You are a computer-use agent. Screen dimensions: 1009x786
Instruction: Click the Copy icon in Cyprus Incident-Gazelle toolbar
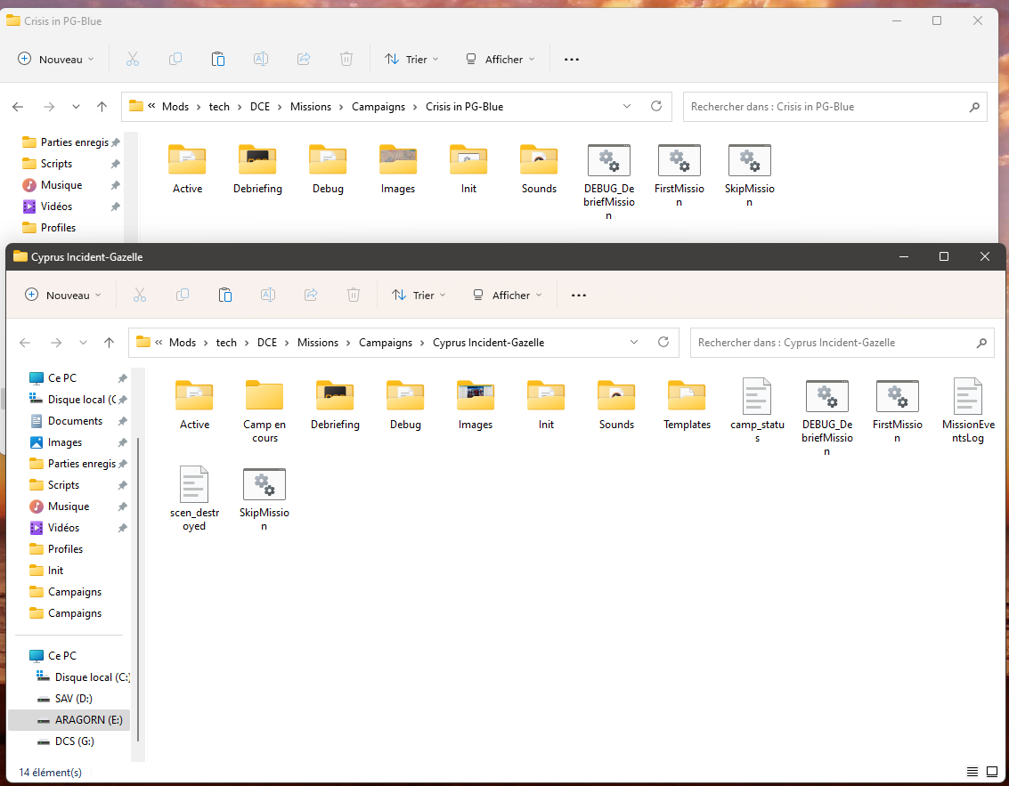182,296
